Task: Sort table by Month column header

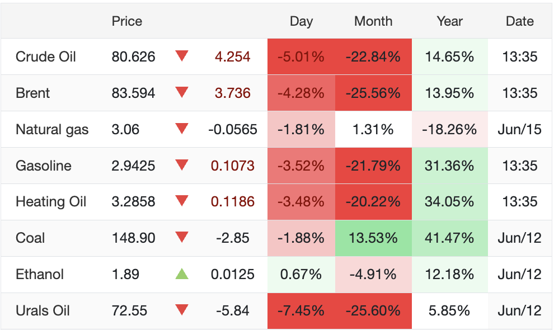Action: tap(373, 21)
